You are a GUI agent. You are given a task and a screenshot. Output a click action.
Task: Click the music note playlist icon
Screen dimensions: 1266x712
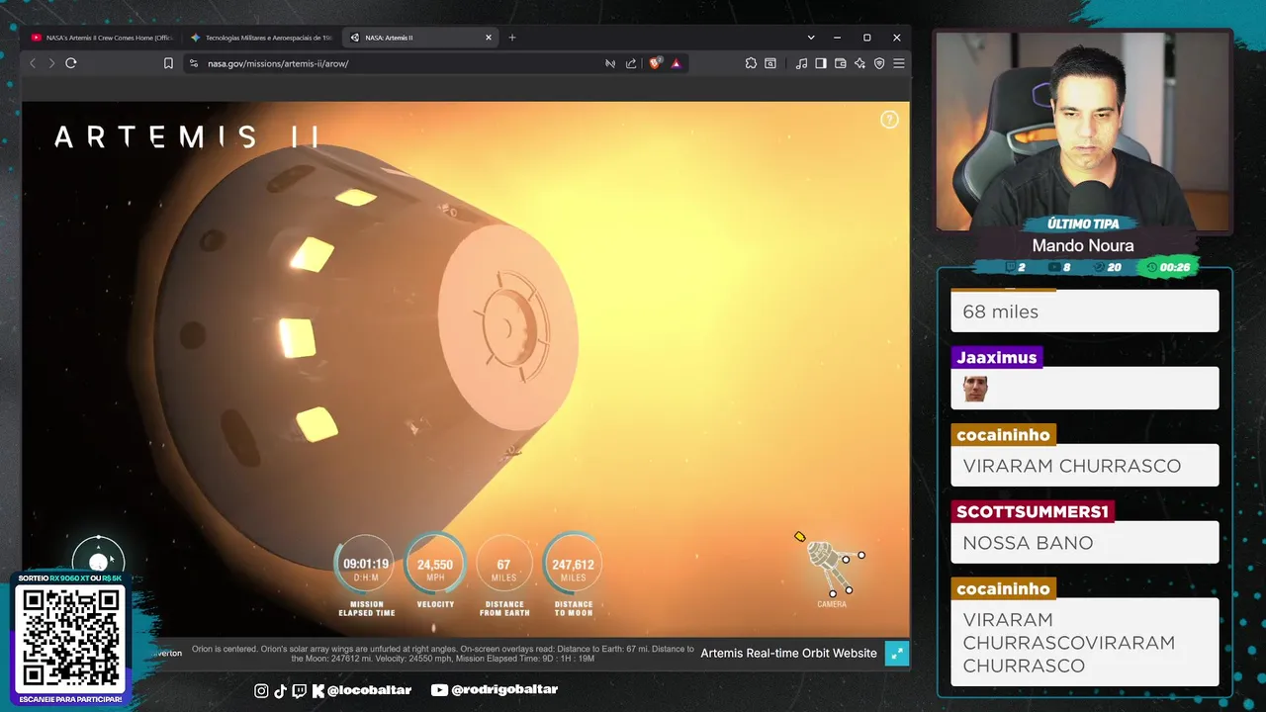[x=801, y=63]
